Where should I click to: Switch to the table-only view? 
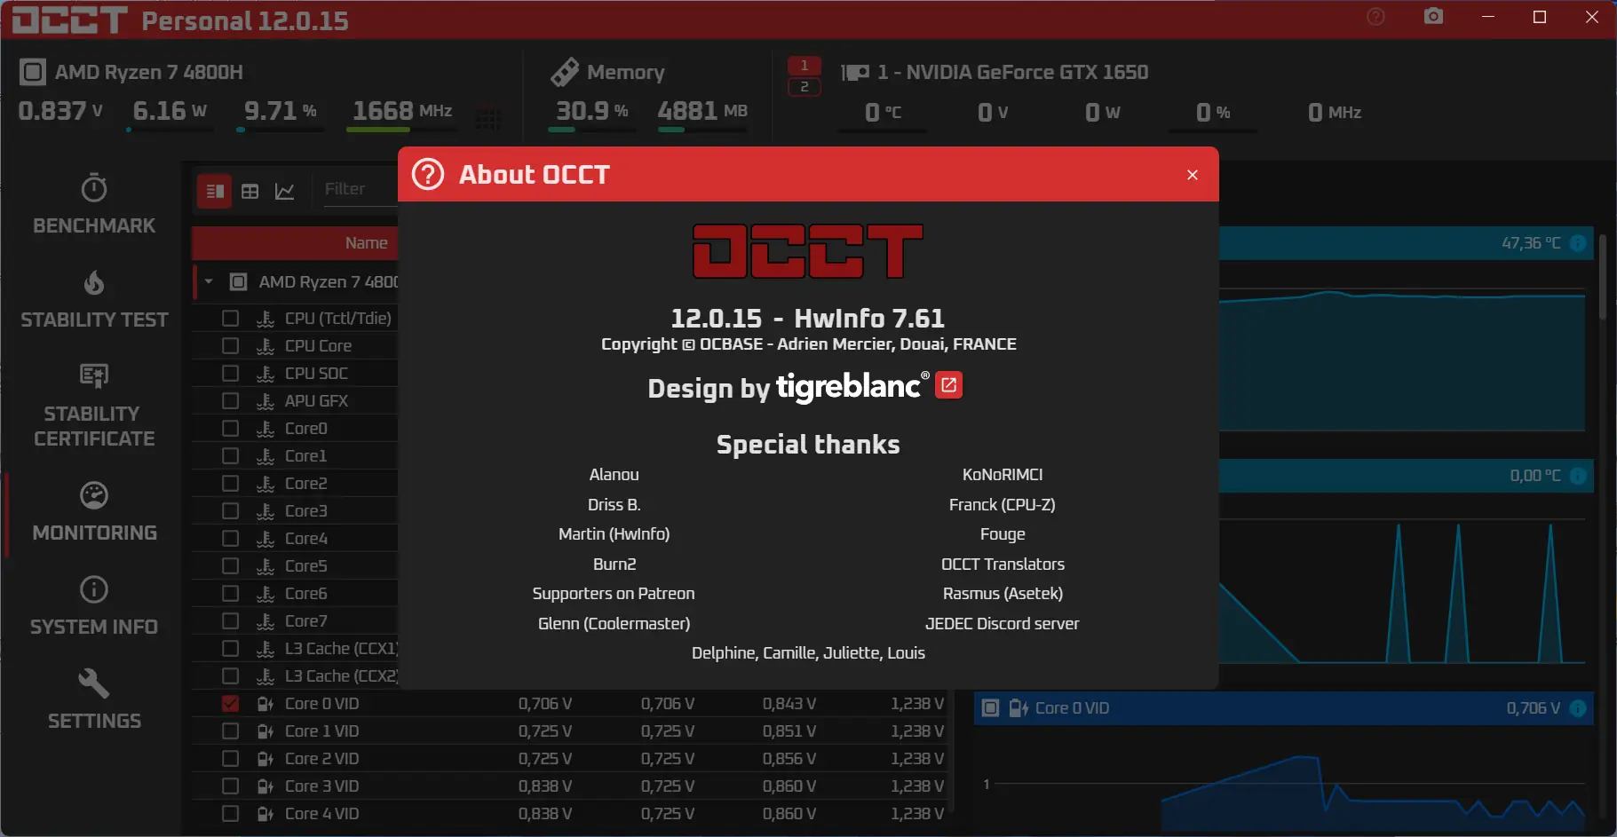pos(250,191)
